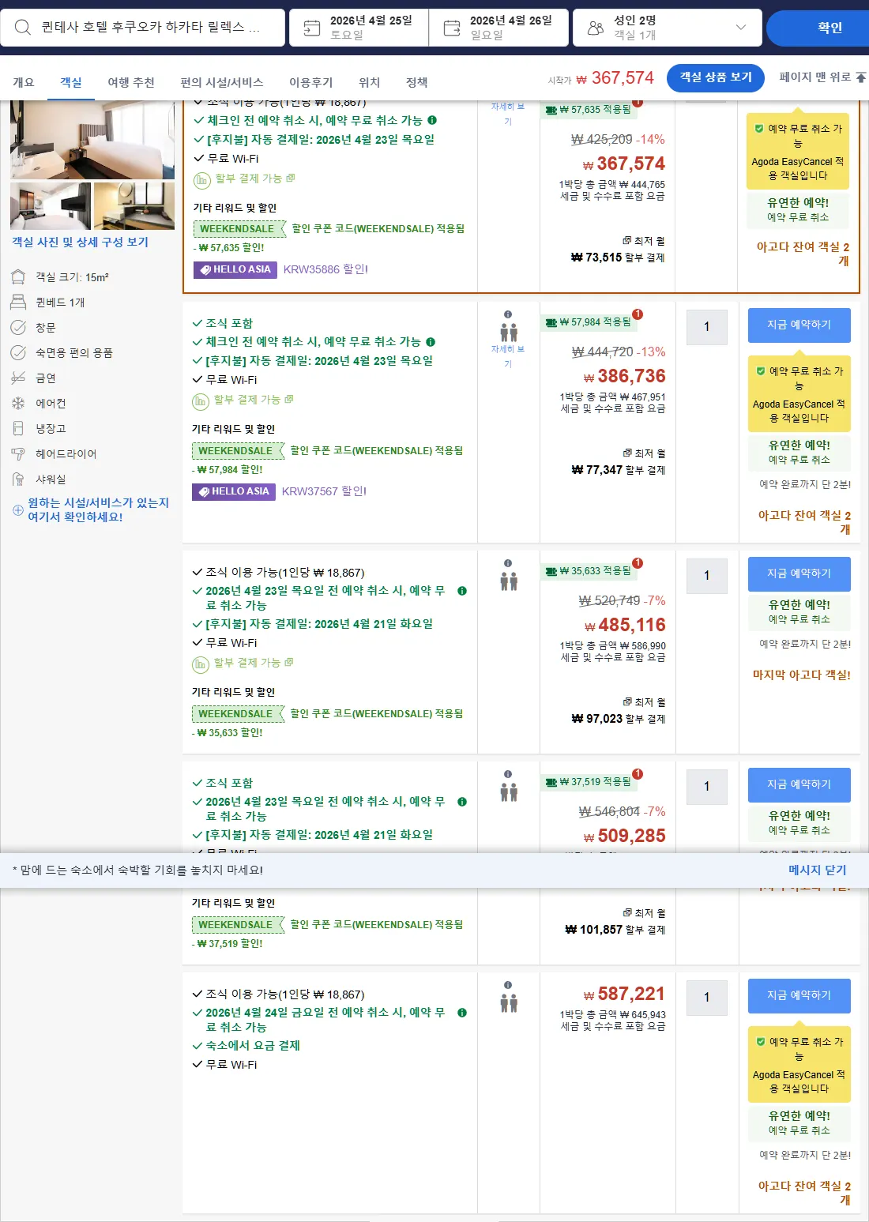Viewport: 869px width, 1222px height.
Task: Open cancellation info icon in the ₩509,285 offer
Action: [x=462, y=802]
